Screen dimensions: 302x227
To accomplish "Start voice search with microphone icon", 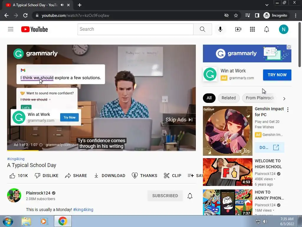I will (x=220, y=29).
